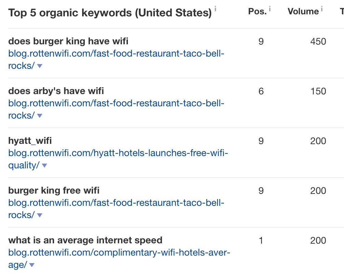Image resolution: width=344 pixels, height=274 pixels.
Task: Open dropdown arrow after complimentary-wifi 'age/' URL
Action: 32,265
